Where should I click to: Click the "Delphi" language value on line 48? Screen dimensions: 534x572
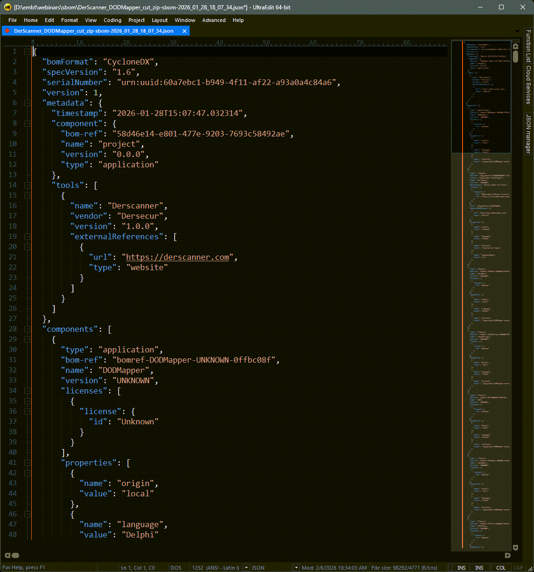[140, 535]
